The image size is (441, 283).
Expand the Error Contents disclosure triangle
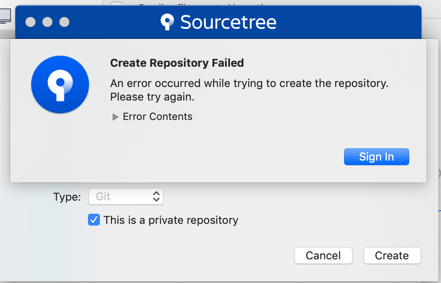(x=115, y=117)
